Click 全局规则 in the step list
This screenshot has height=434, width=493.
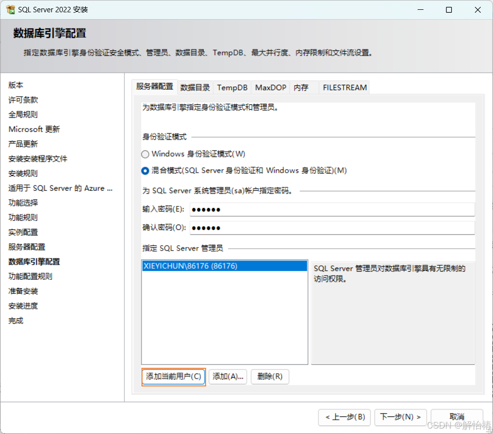(23, 115)
